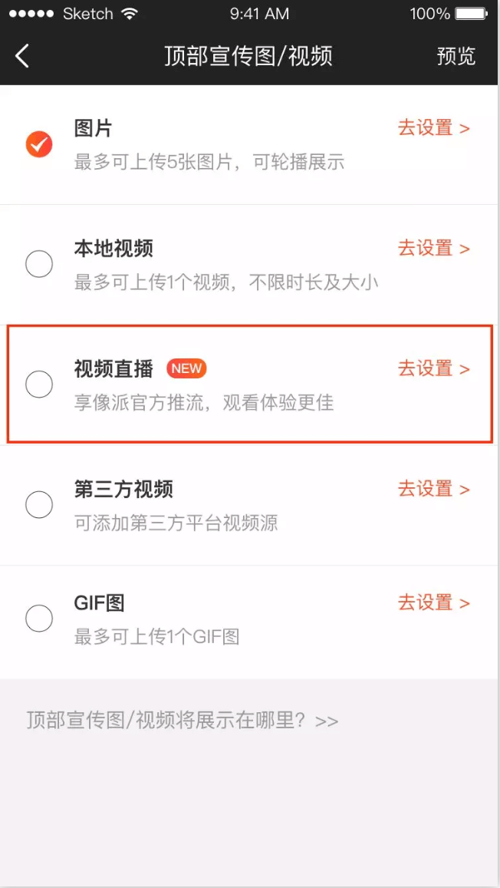Screen dimensions: 500x888
Task: Open 去设置 for 本地视频
Action: pyautogui.click(x=433, y=248)
